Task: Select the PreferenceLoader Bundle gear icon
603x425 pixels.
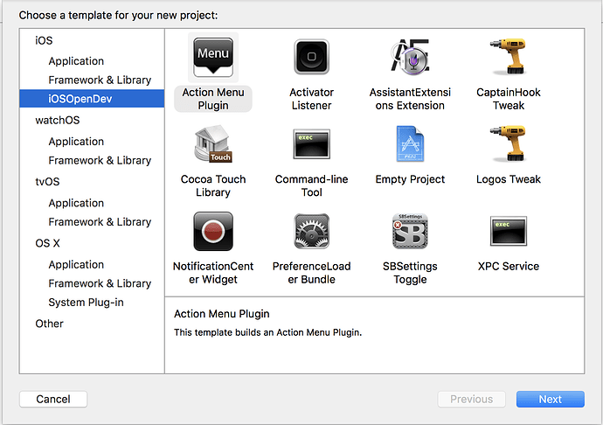Action: pos(311,231)
